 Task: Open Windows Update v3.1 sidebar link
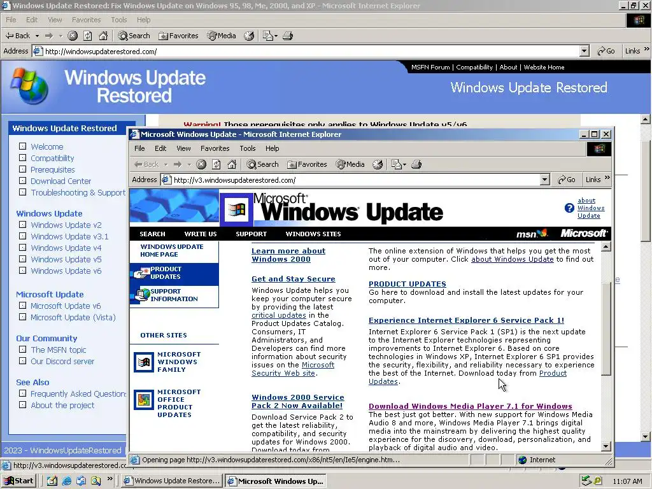(69, 236)
